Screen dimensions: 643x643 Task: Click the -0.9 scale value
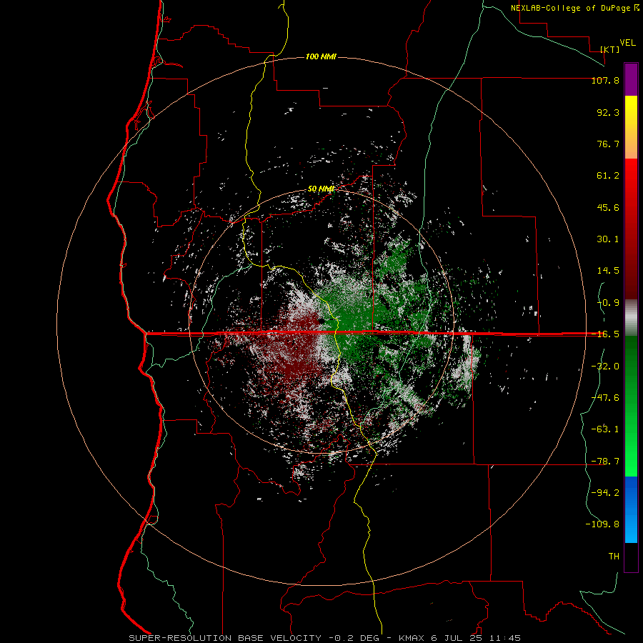point(608,303)
